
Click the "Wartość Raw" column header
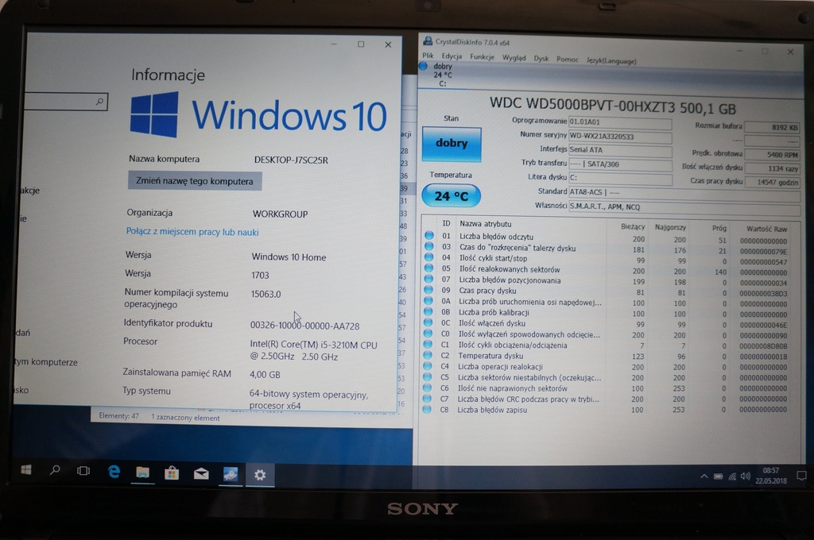767,229
